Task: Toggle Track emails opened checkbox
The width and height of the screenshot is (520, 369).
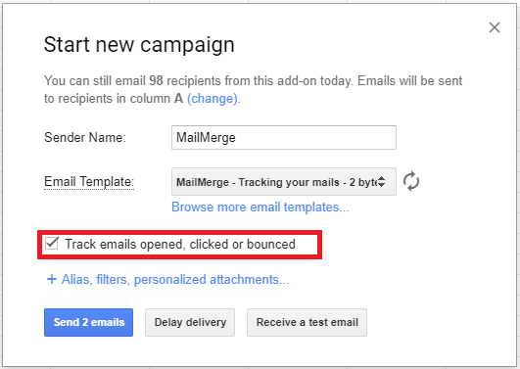Action: tap(52, 244)
